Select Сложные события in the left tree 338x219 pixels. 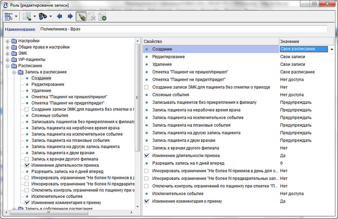[50, 116]
